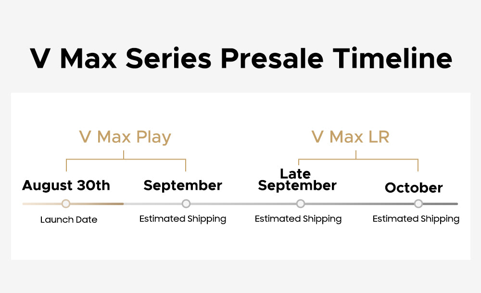Click the October date heading
This screenshot has width=481, height=293.
point(414,188)
